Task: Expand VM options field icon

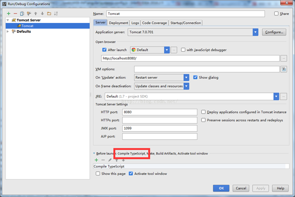Action: [x=284, y=69]
